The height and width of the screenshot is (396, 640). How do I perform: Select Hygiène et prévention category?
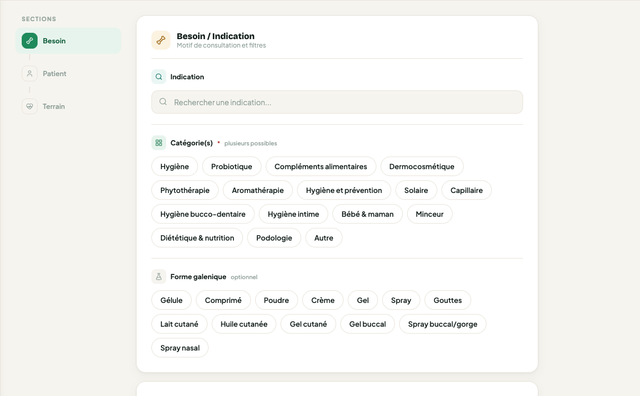click(344, 190)
